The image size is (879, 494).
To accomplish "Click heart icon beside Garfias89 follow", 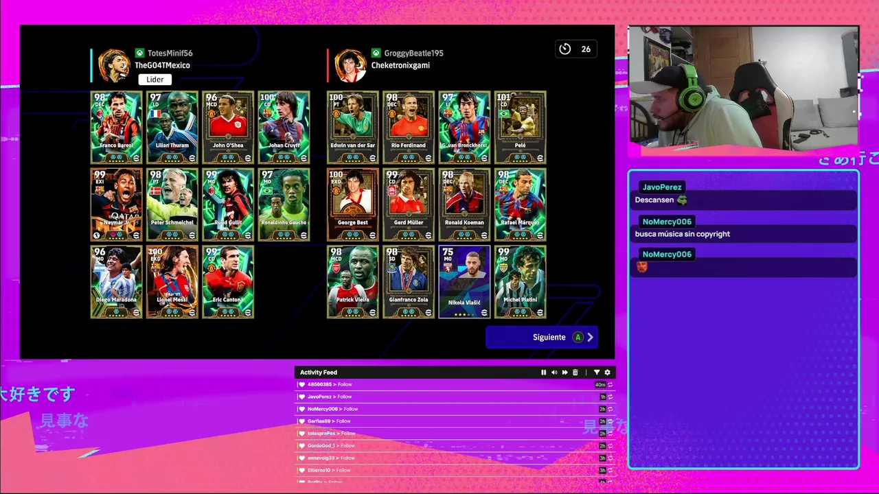I will point(301,421).
